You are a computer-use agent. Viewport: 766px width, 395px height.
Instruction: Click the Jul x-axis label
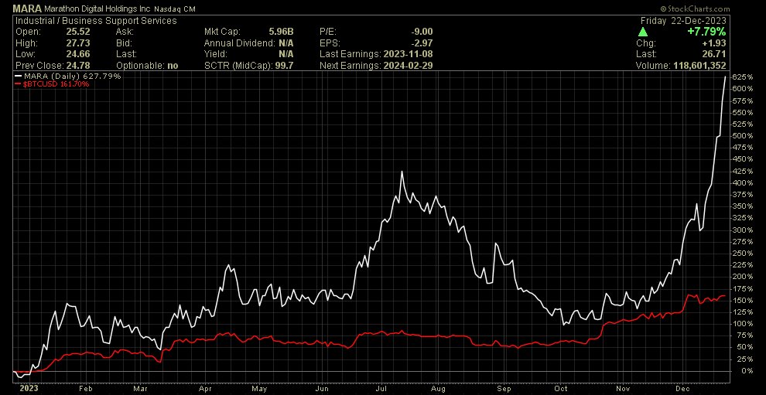(x=381, y=389)
